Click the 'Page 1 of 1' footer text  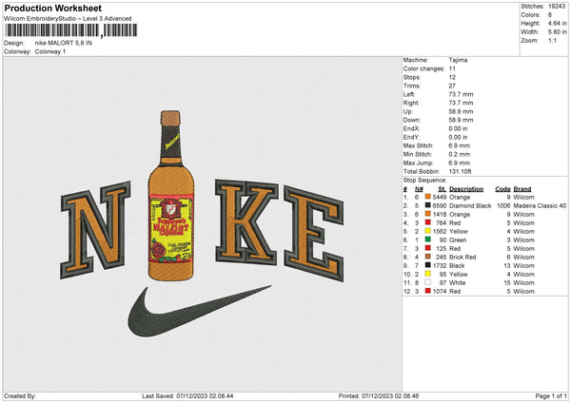point(551,395)
